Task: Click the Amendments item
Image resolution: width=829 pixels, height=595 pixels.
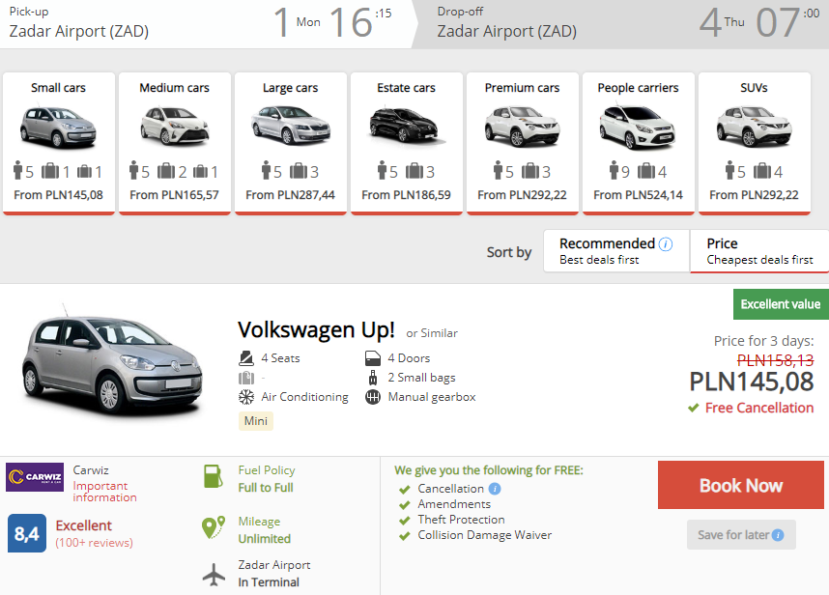Action: tap(454, 504)
